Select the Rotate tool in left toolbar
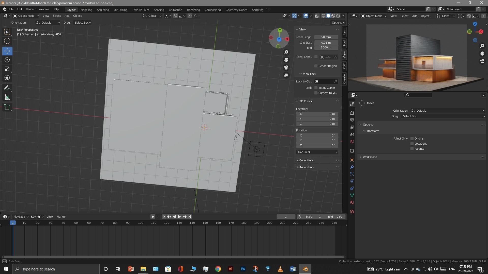The image size is (488, 274). point(7,60)
